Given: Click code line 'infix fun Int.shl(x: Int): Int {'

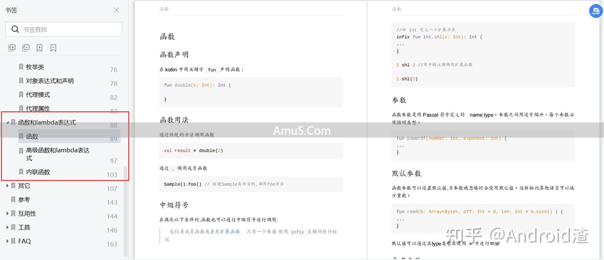Looking at the screenshot, I should pos(439,37).
